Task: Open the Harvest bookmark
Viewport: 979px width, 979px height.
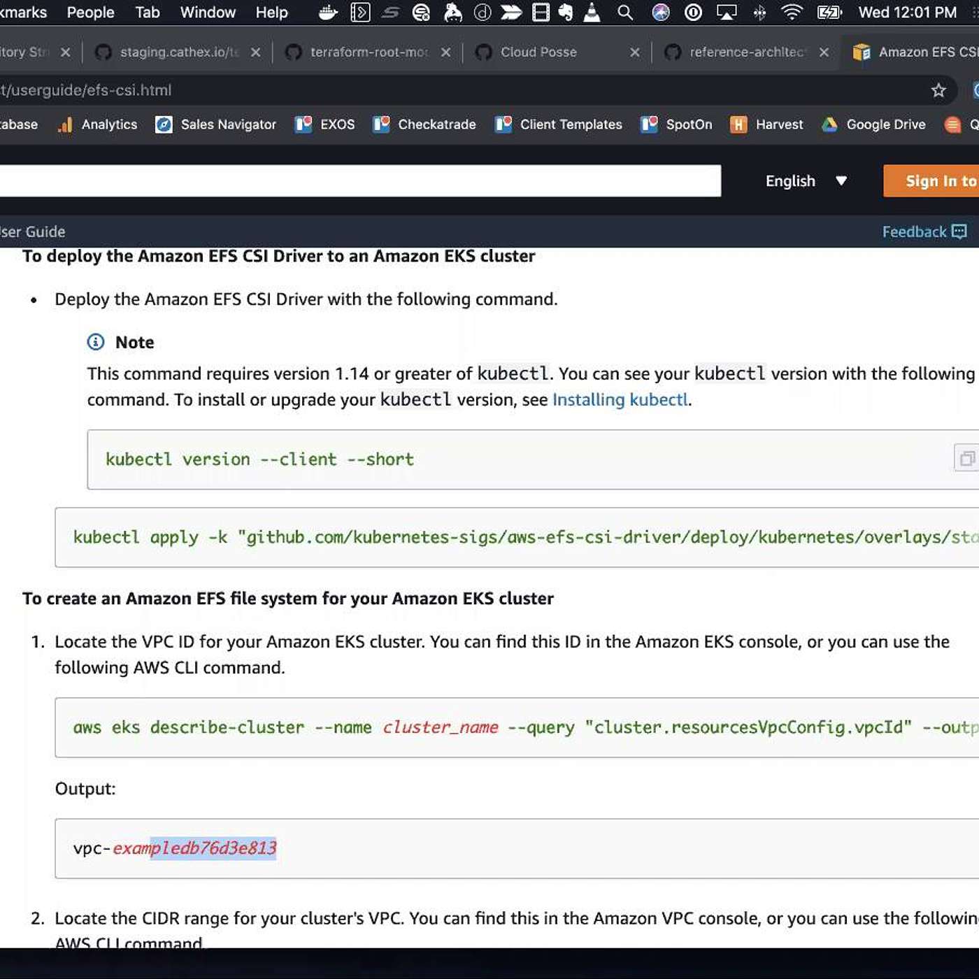Action: click(x=766, y=124)
